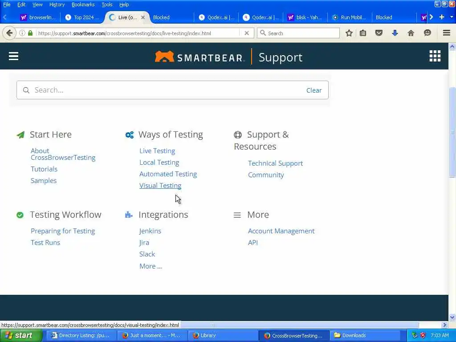
Task: Switch to the blisk - Yah... tab
Action: coord(305,17)
